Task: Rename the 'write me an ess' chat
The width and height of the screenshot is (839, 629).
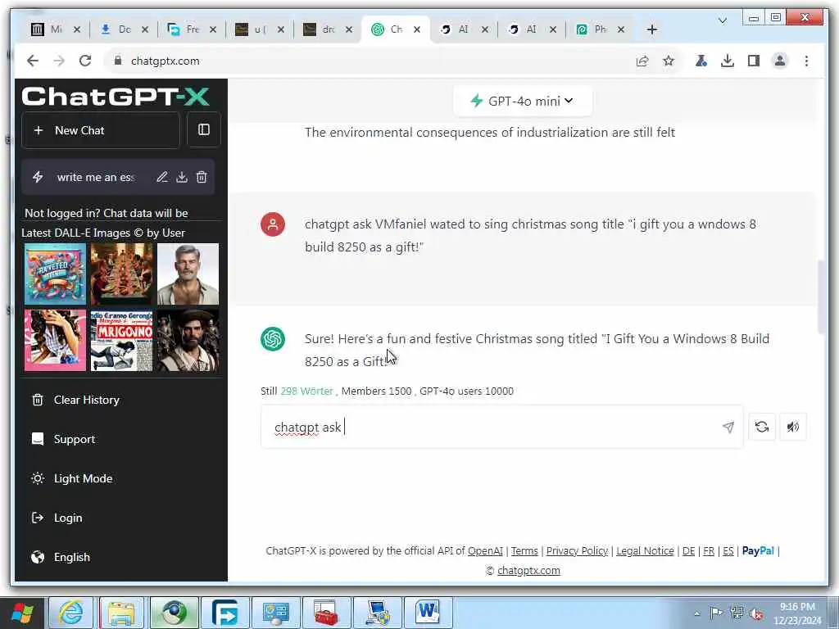Action: 162,177
